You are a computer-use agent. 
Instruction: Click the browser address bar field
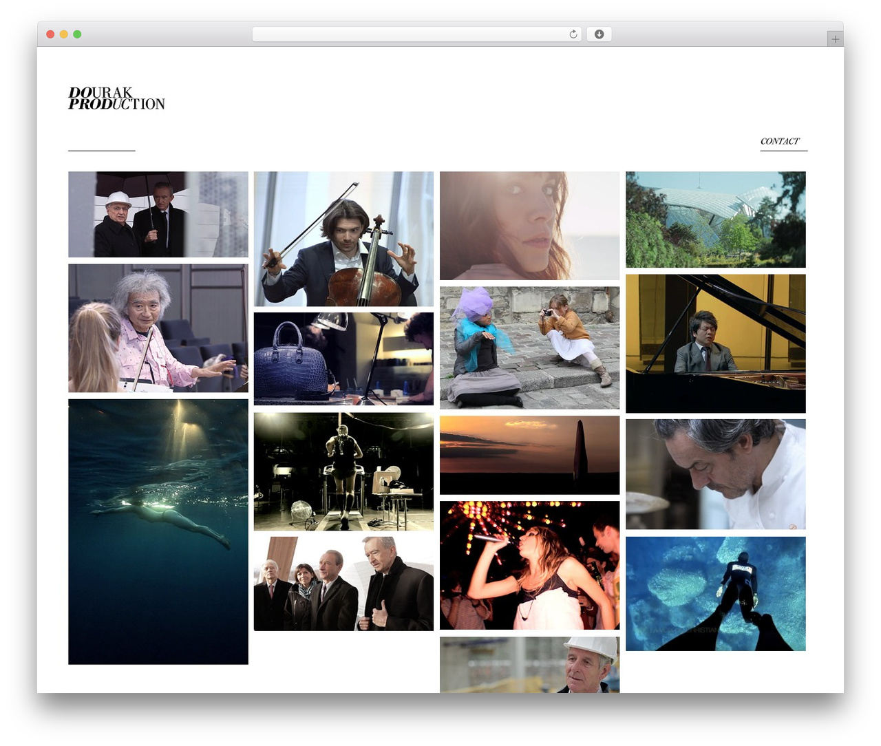pos(416,34)
